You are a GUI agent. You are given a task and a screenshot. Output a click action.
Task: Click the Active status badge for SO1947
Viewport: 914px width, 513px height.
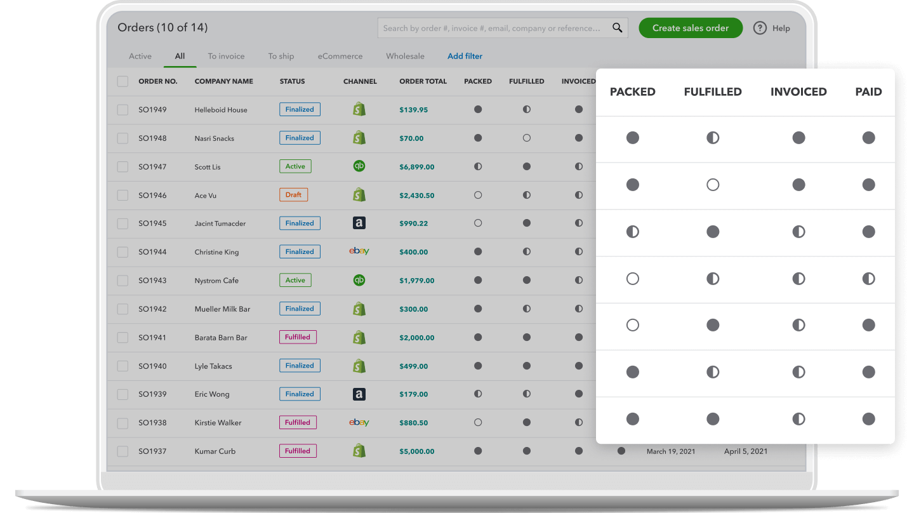point(295,166)
